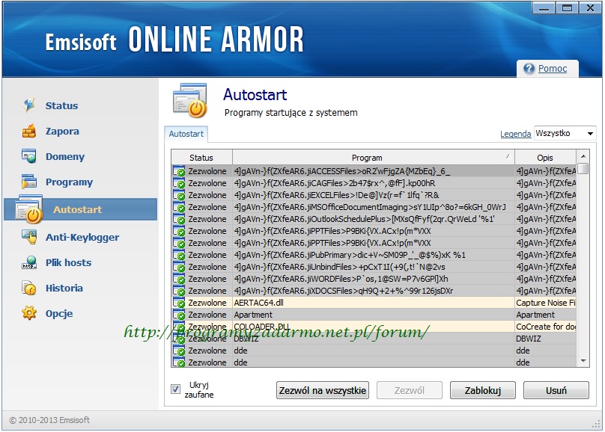Open the Legenda link
The width and height of the screenshot is (605, 432).
[515, 134]
